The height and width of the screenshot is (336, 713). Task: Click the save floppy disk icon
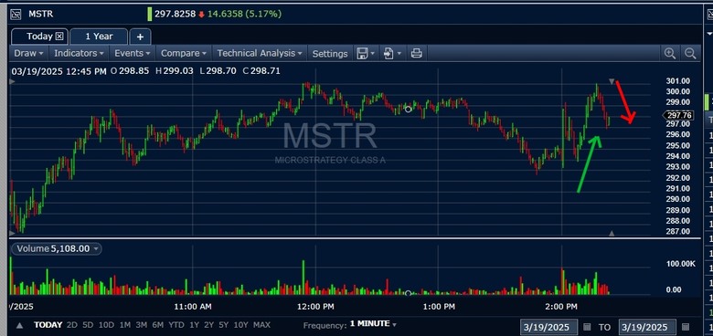click(x=362, y=54)
